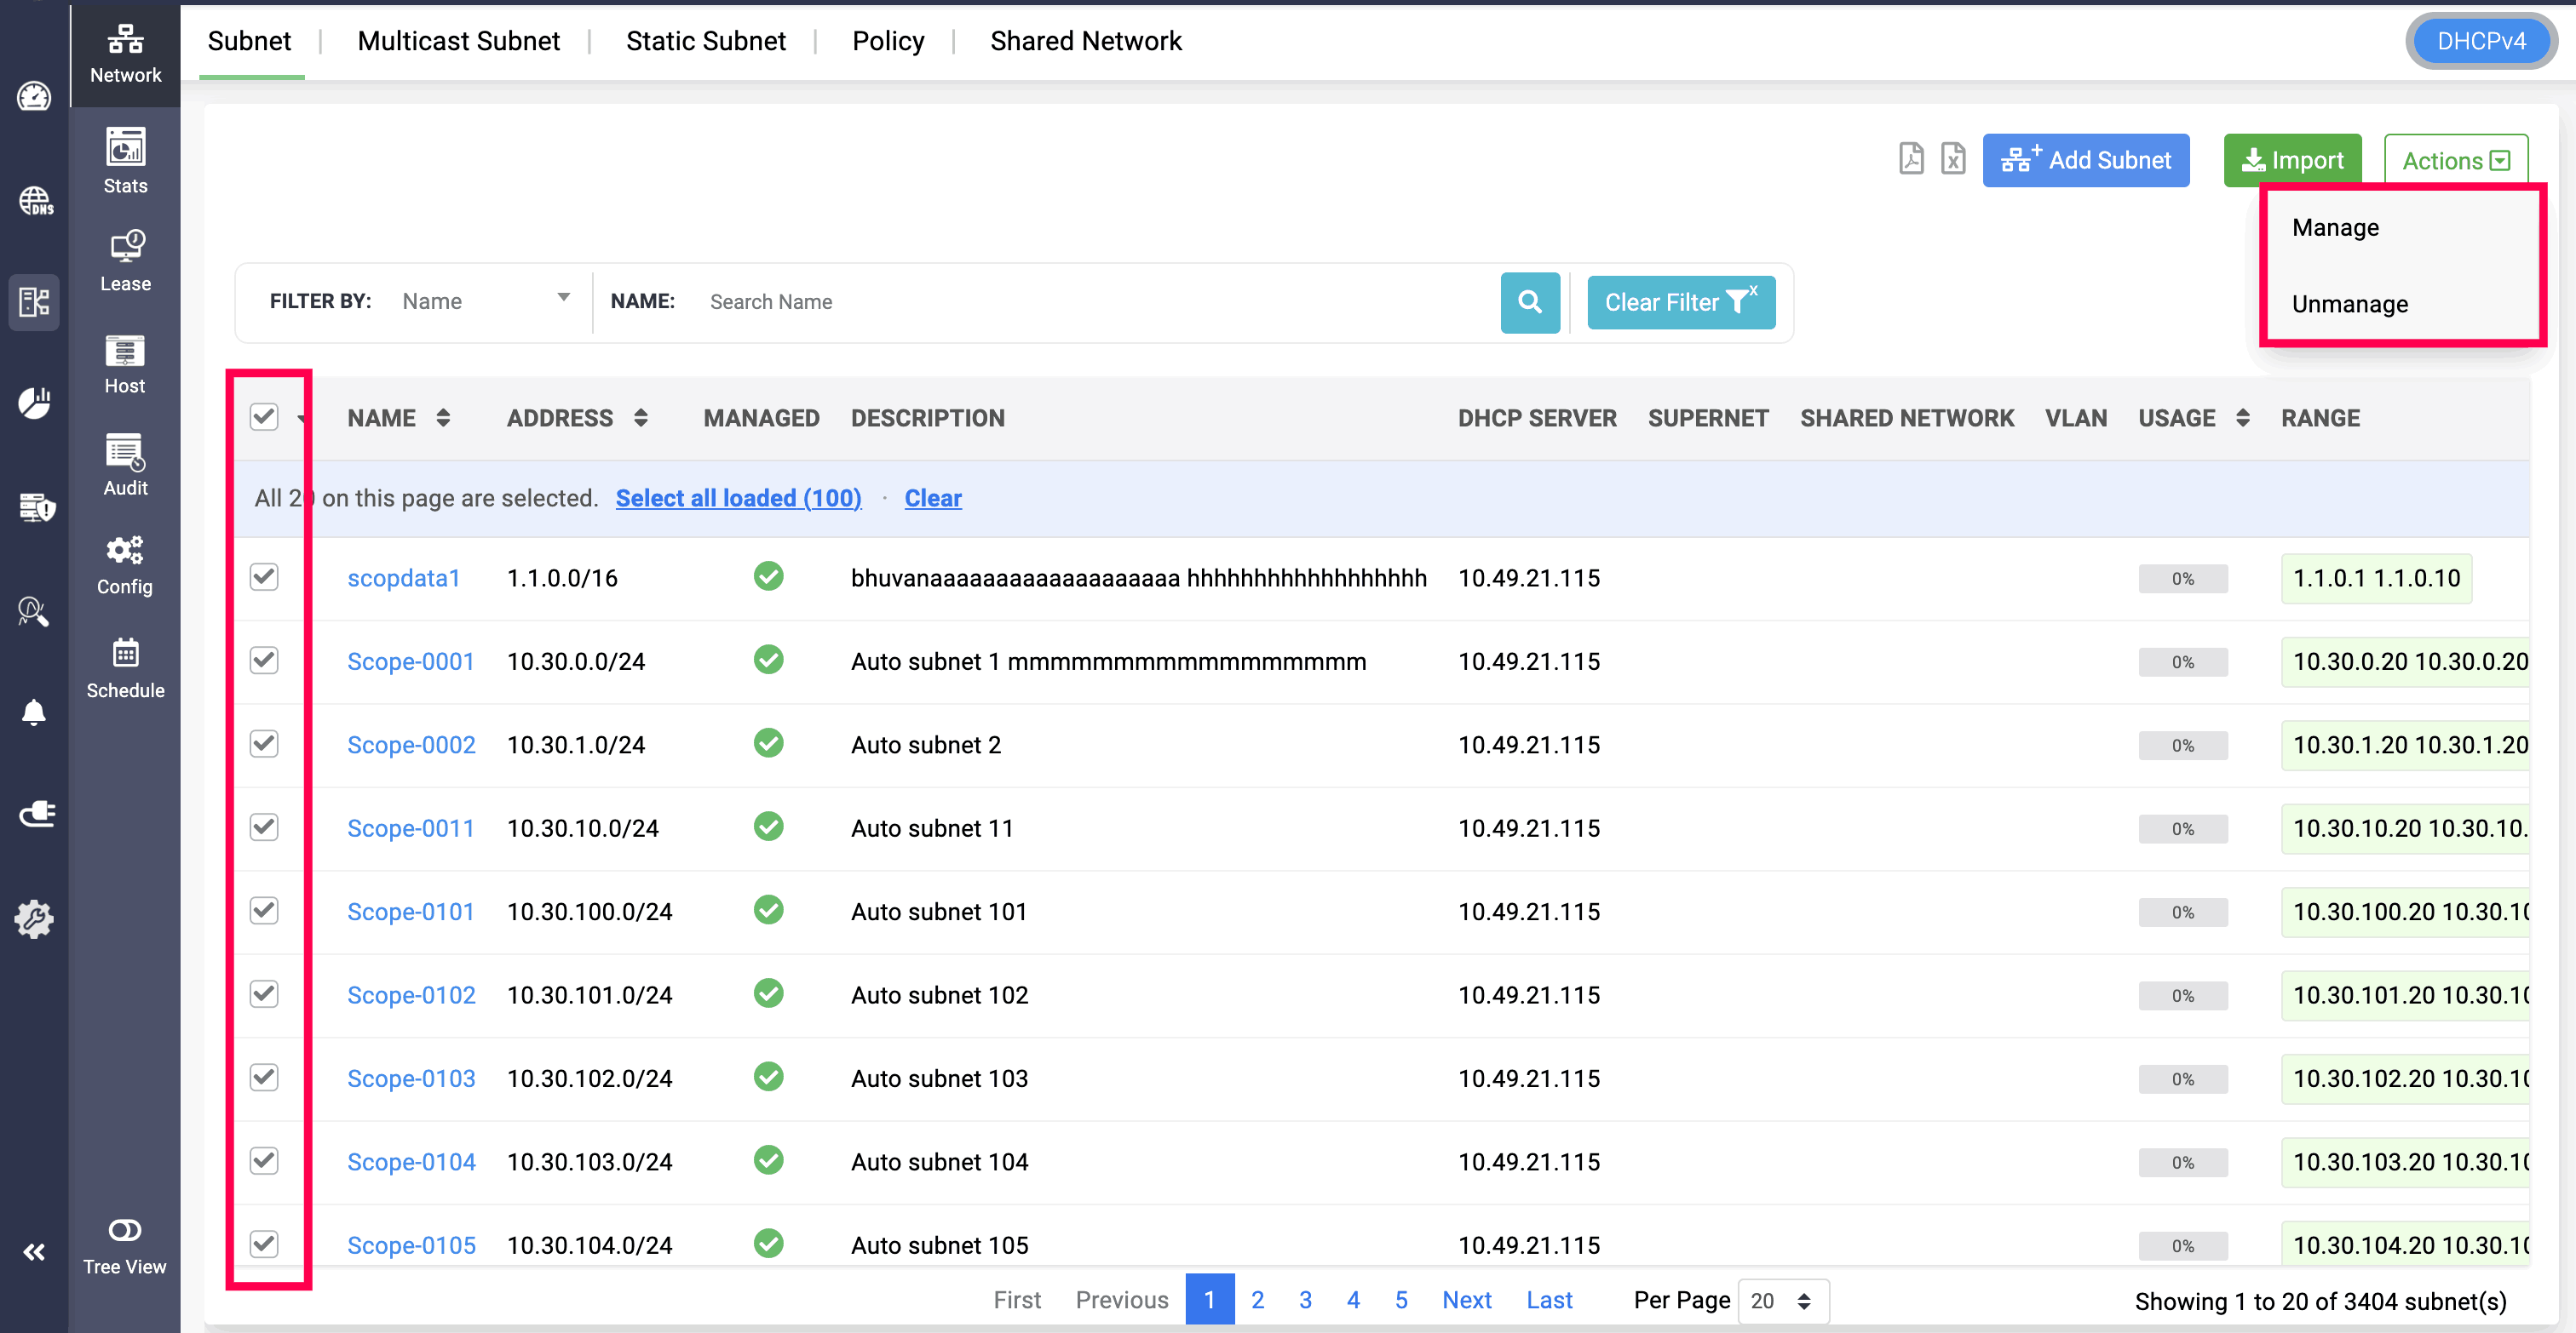2576x1333 pixels.
Task: Click the search magnifier button
Action: coord(1529,302)
